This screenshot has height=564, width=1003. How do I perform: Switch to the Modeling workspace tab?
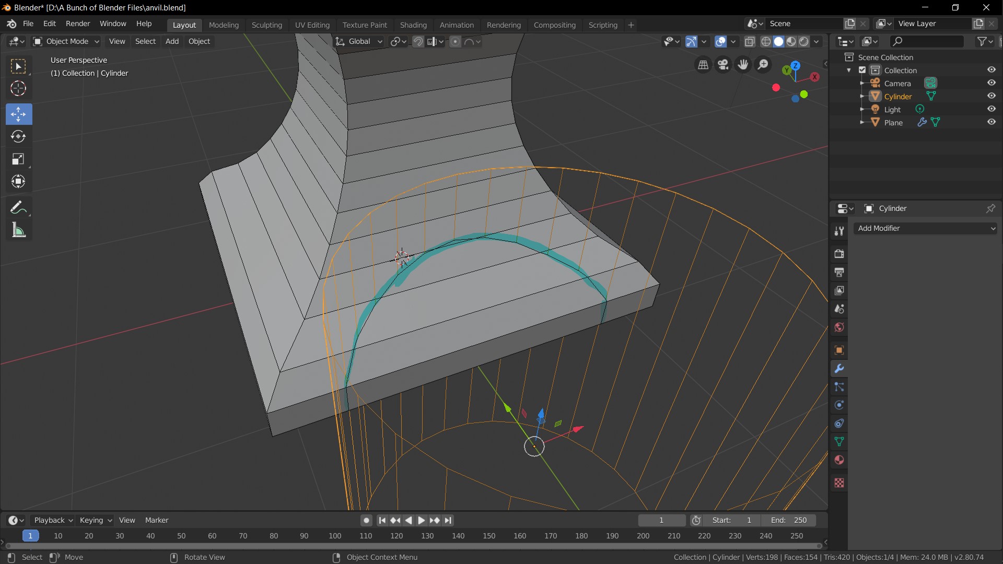click(223, 25)
